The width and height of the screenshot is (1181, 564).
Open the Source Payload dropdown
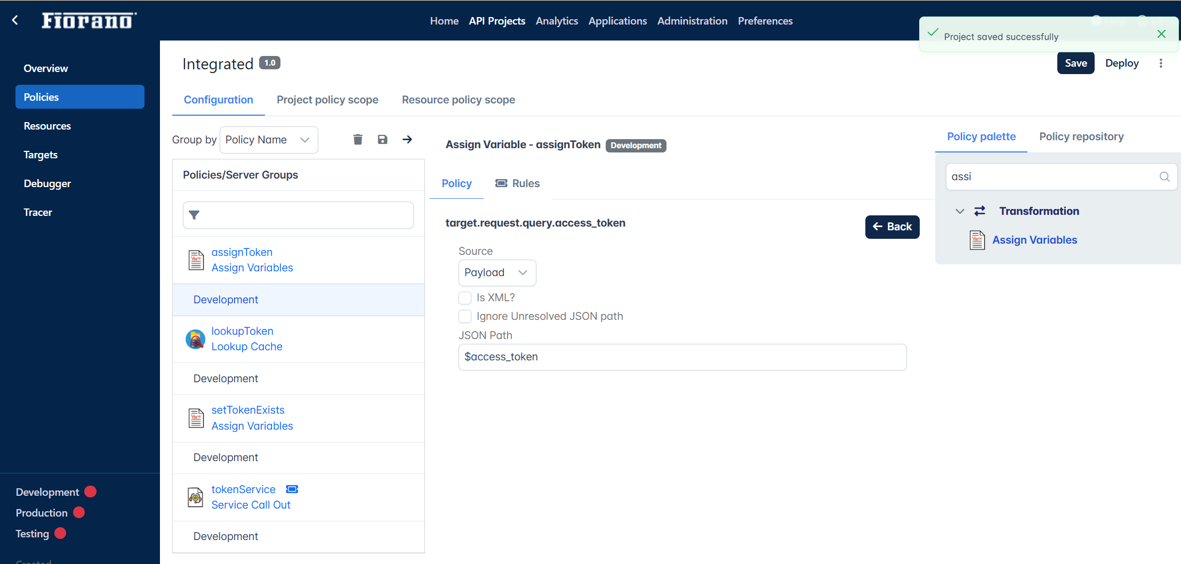coord(497,273)
